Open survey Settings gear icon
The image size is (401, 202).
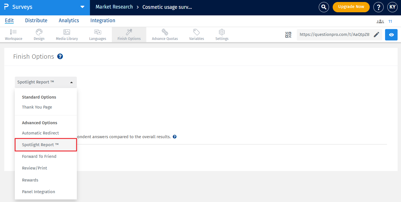(221, 32)
